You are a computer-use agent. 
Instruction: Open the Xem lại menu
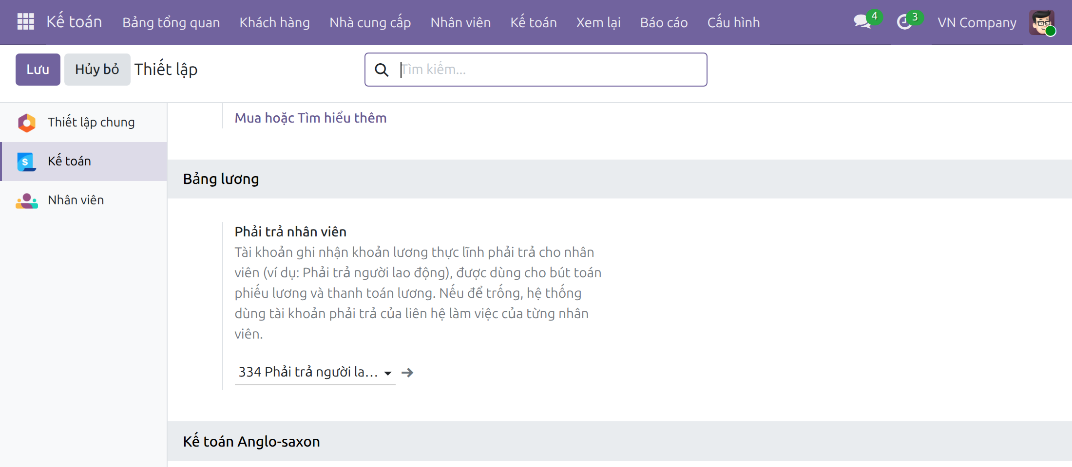(598, 22)
